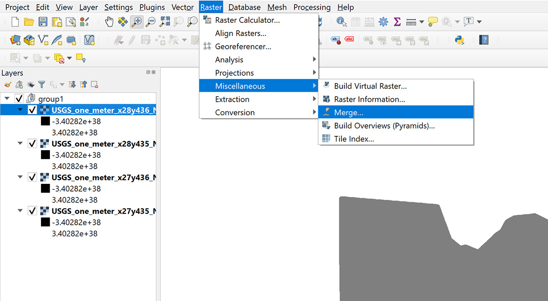Zoom to Full Map Extent
Screen dimensions: 548x301
(x=164, y=21)
